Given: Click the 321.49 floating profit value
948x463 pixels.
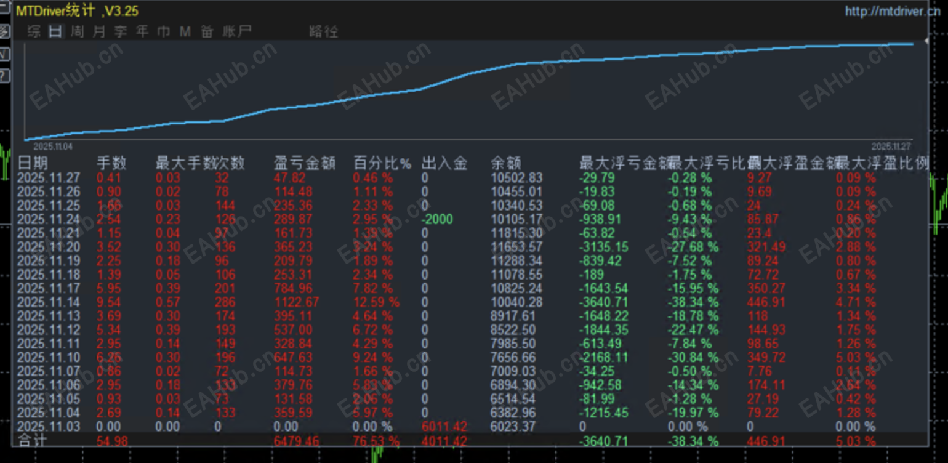Looking at the screenshot, I should click(x=766, y=247).
